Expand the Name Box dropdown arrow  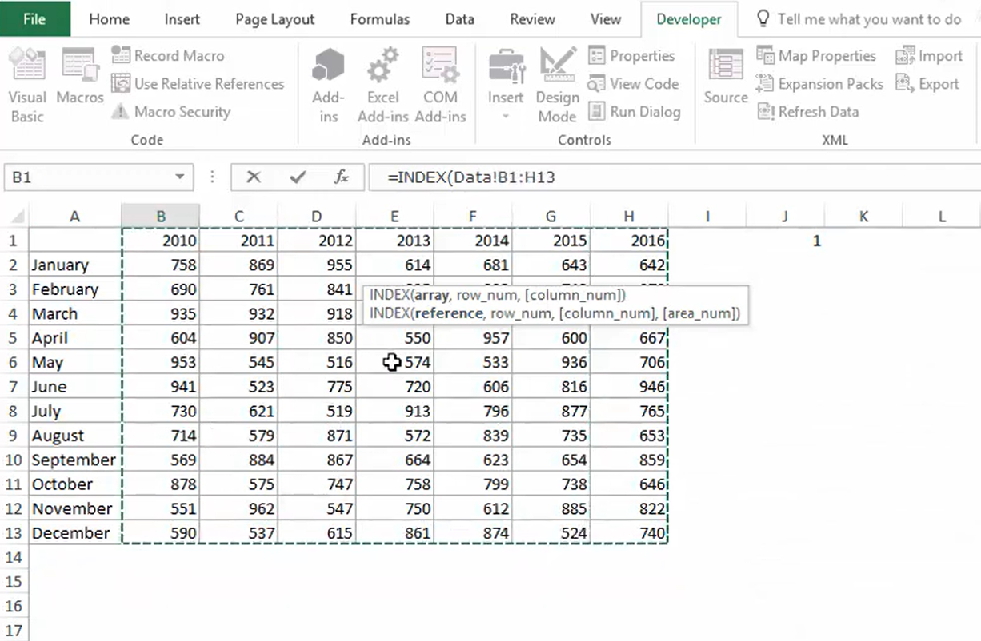coord(180,177)
